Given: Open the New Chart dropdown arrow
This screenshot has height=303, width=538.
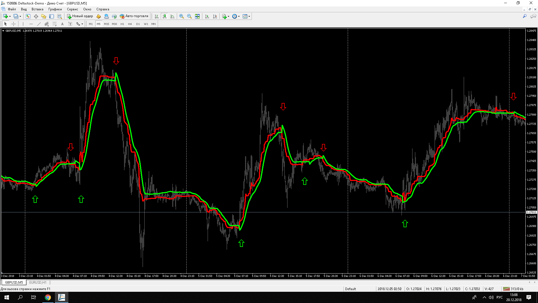Looking at the screenshot, I should click(10, 16).
